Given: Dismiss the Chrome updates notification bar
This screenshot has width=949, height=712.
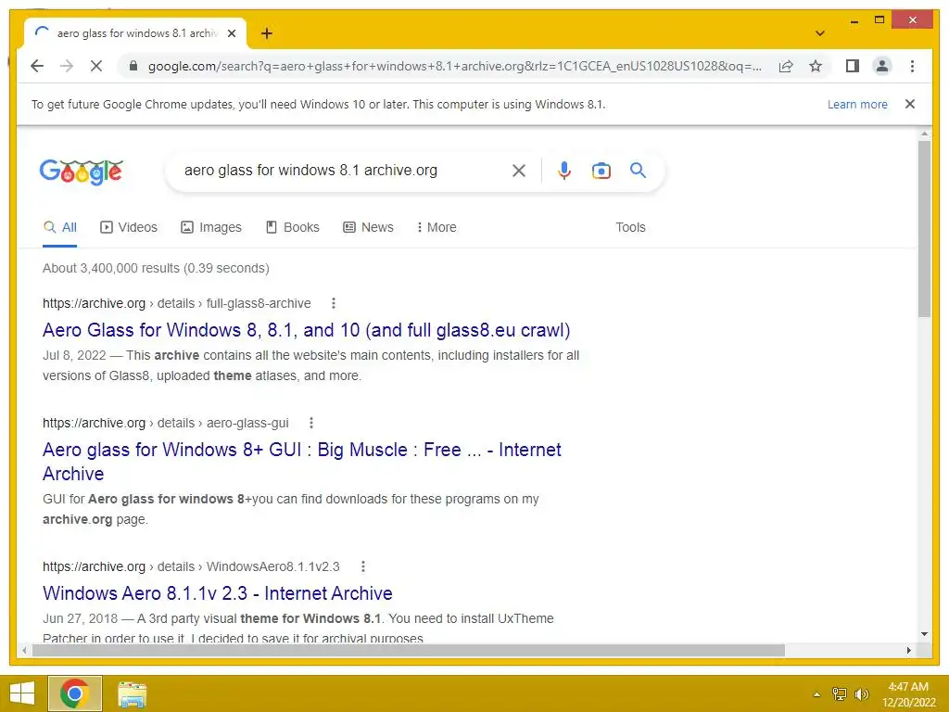Looking at the screenshot, I should click(910, 104).
